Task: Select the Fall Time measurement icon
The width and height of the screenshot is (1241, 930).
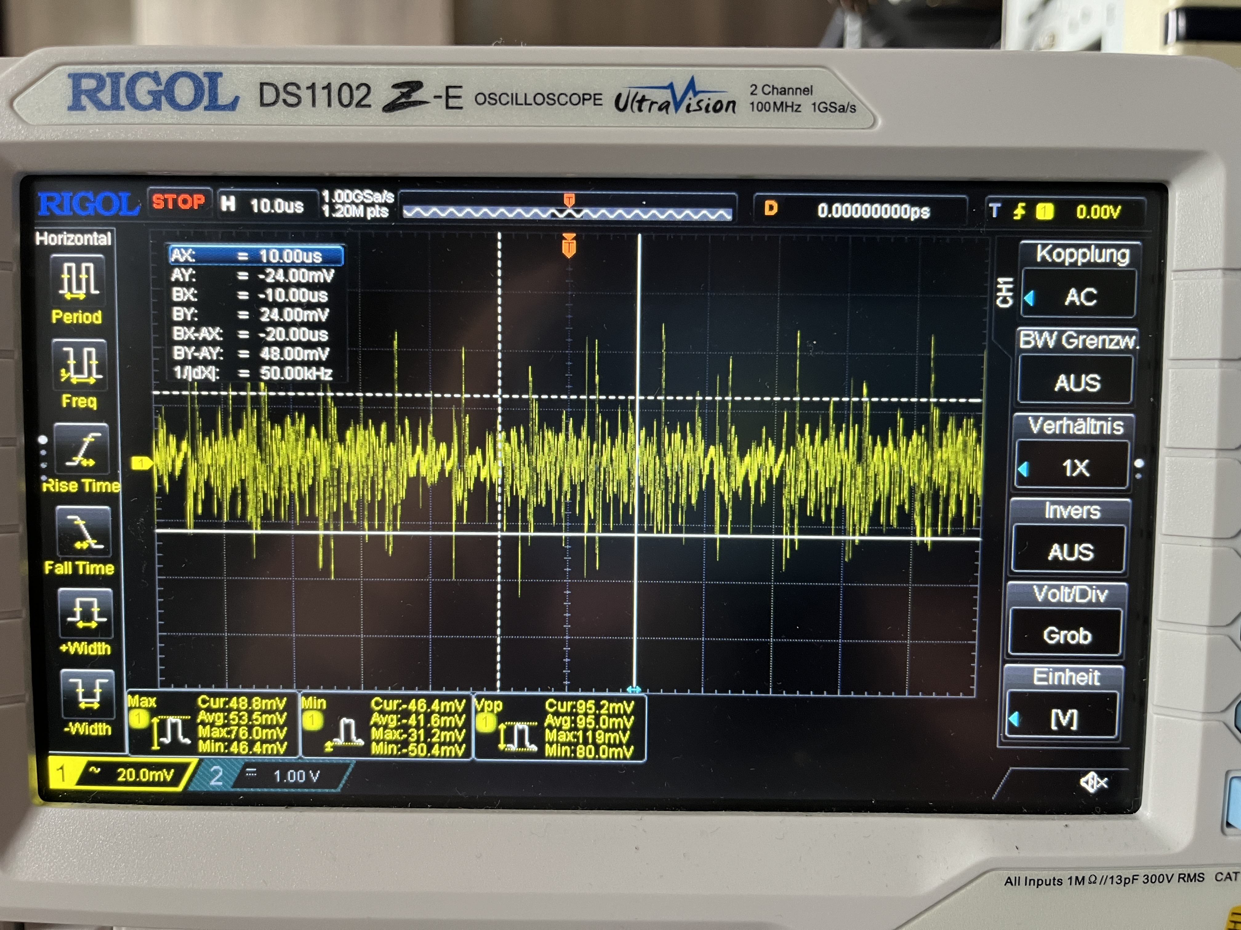Action: [84, 532]
